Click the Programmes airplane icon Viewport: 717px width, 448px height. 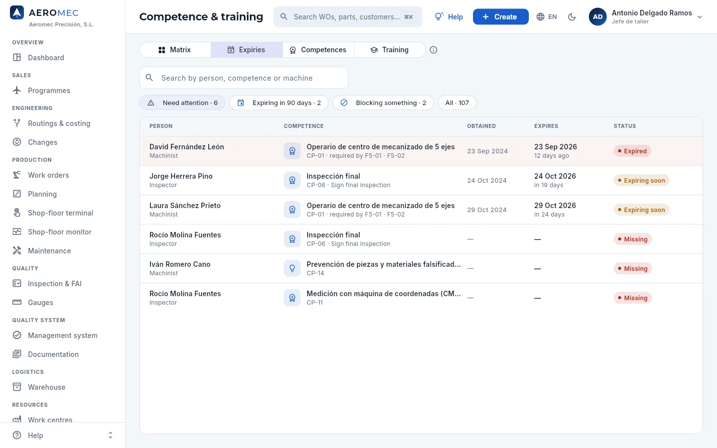click(x=17, y=90)
